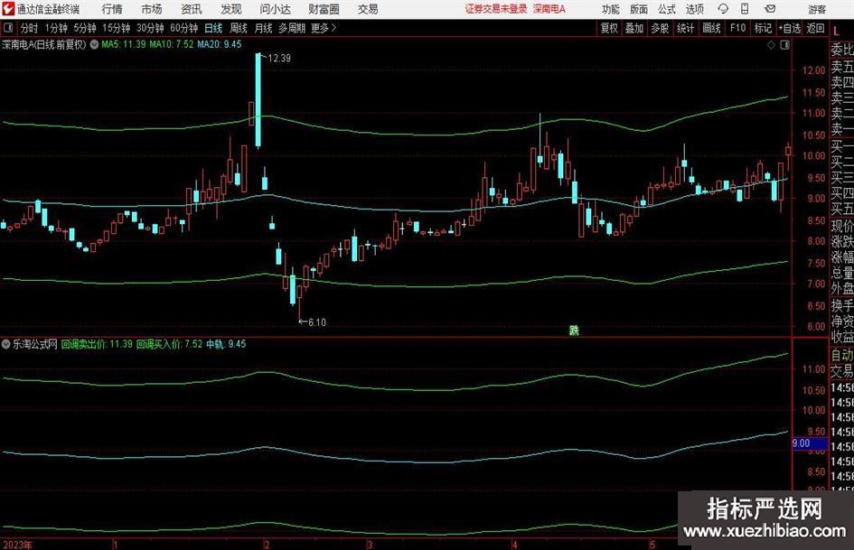Viewport: 854px width, 550px height.
Task: Open the 功能 menu
Action: pos(611,9)
